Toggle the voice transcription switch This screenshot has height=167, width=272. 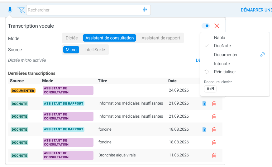pyautogui.click(x=206, y=26)
